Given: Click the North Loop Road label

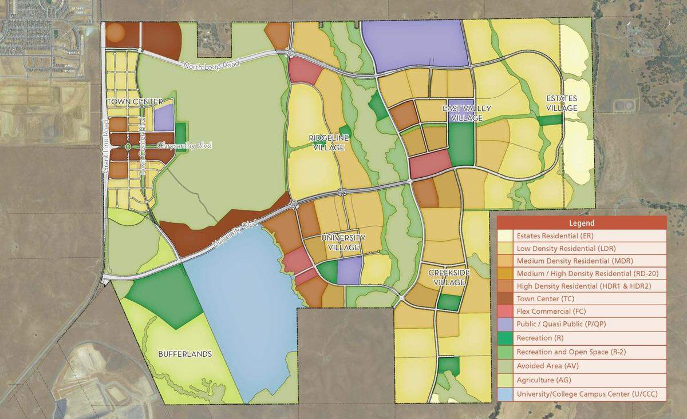Looking at the screenshot, I should (212, 66).
